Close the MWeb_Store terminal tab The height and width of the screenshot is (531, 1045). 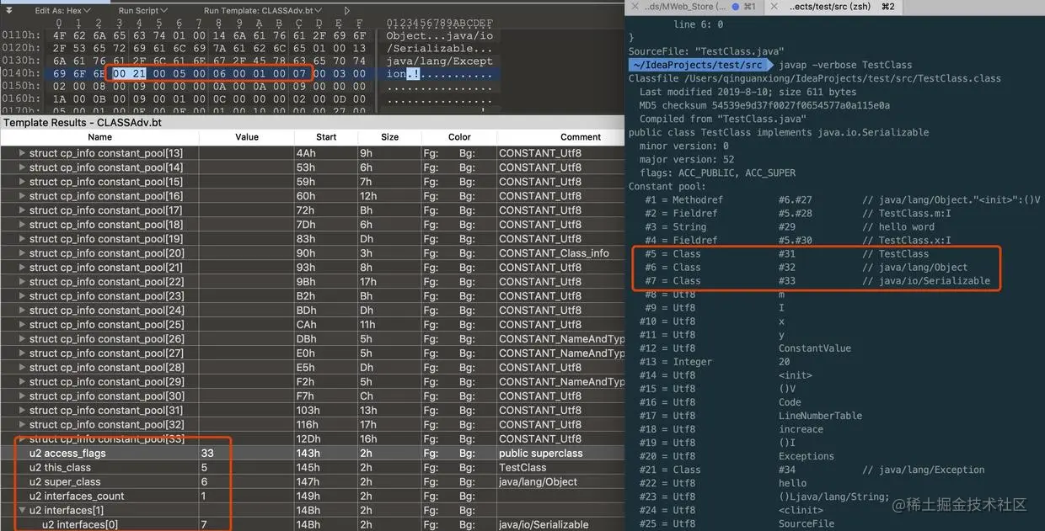tap(635, 7)
